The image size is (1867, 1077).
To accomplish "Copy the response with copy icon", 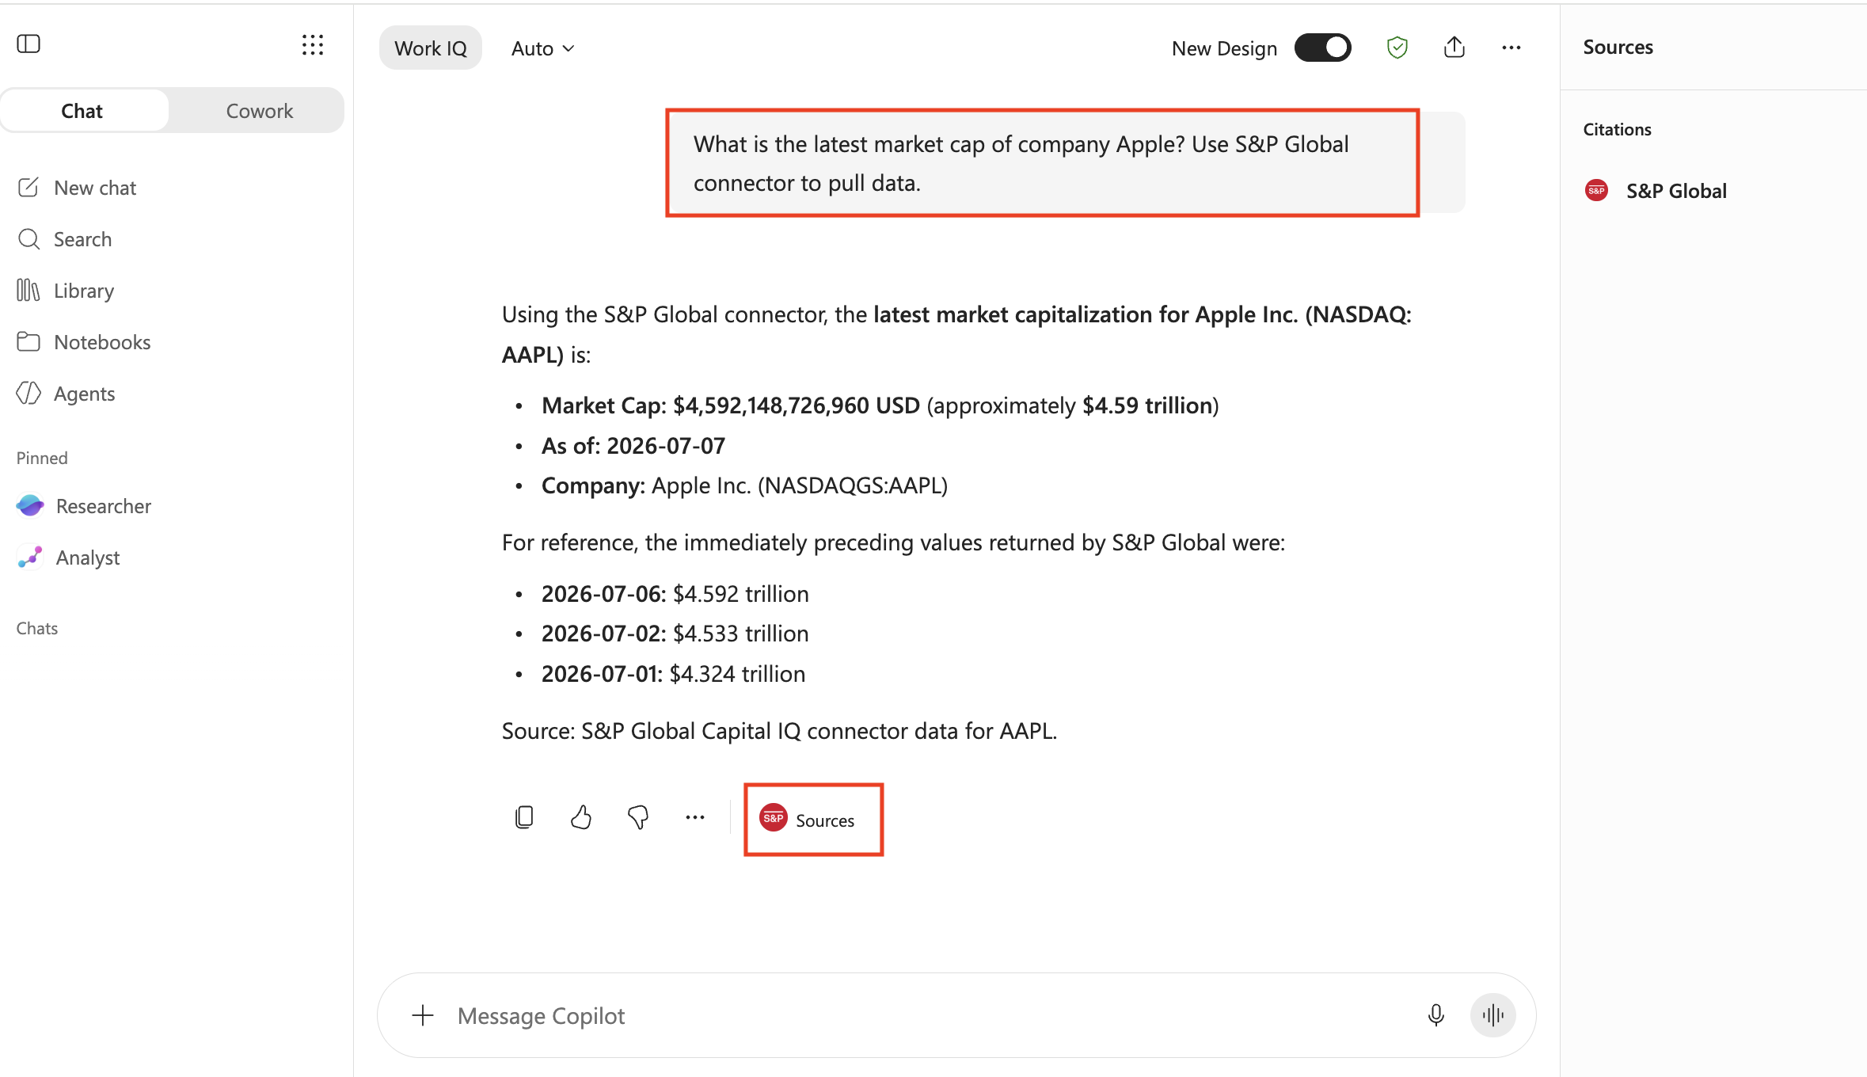I will (x=524, y=817).
